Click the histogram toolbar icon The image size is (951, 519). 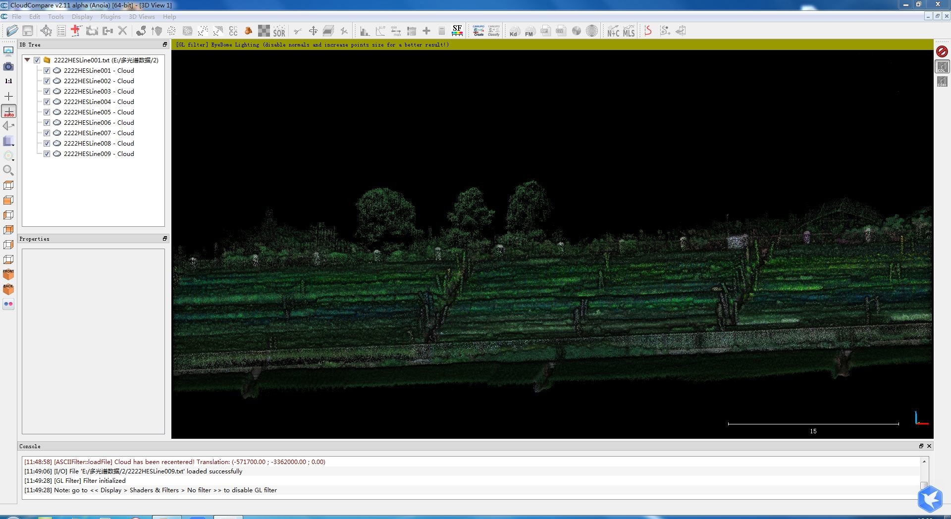coord(365,31)
